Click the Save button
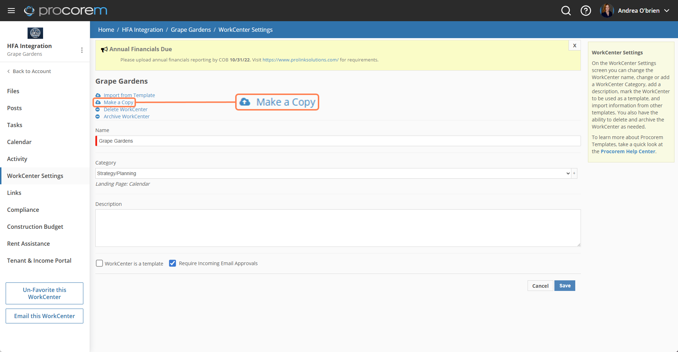 pos(565,286)
